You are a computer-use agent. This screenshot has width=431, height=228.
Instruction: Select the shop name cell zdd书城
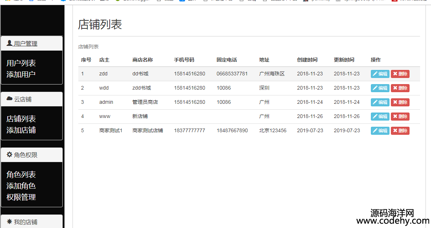pos(142,88)
